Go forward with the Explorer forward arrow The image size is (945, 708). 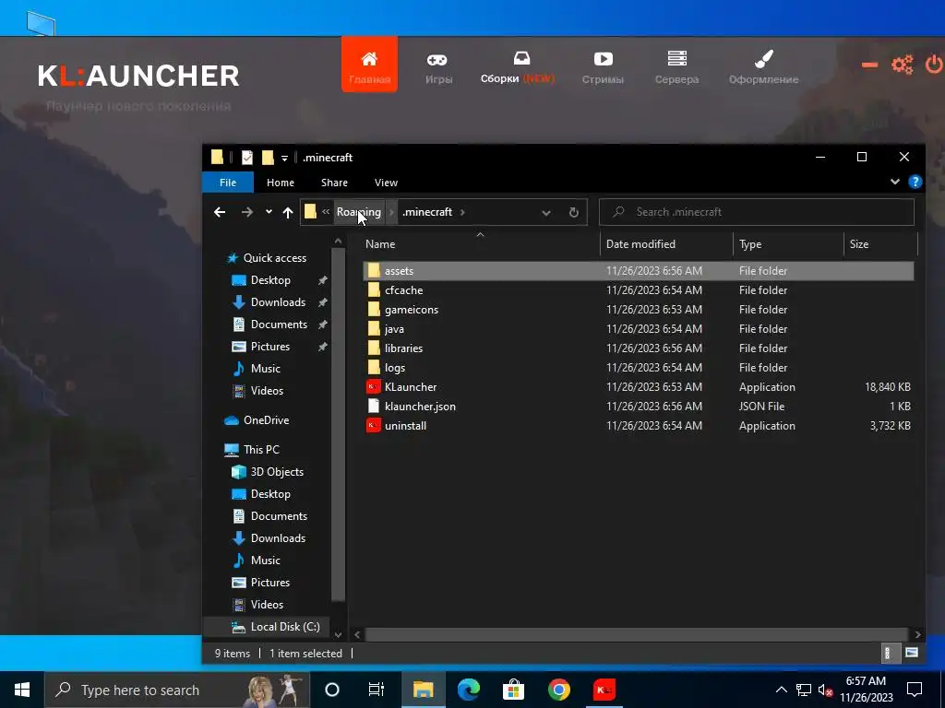click(x=247, y=212)
